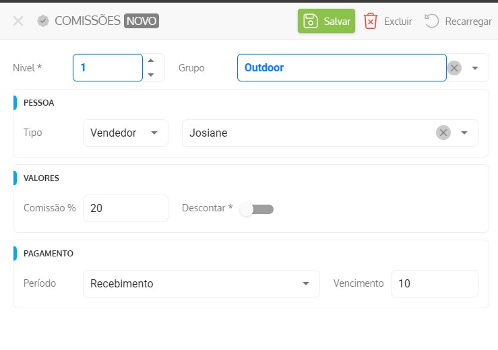Clear the Outdoor group selection
Viewport: 498px width, 350px height.
tap(455, 68)
